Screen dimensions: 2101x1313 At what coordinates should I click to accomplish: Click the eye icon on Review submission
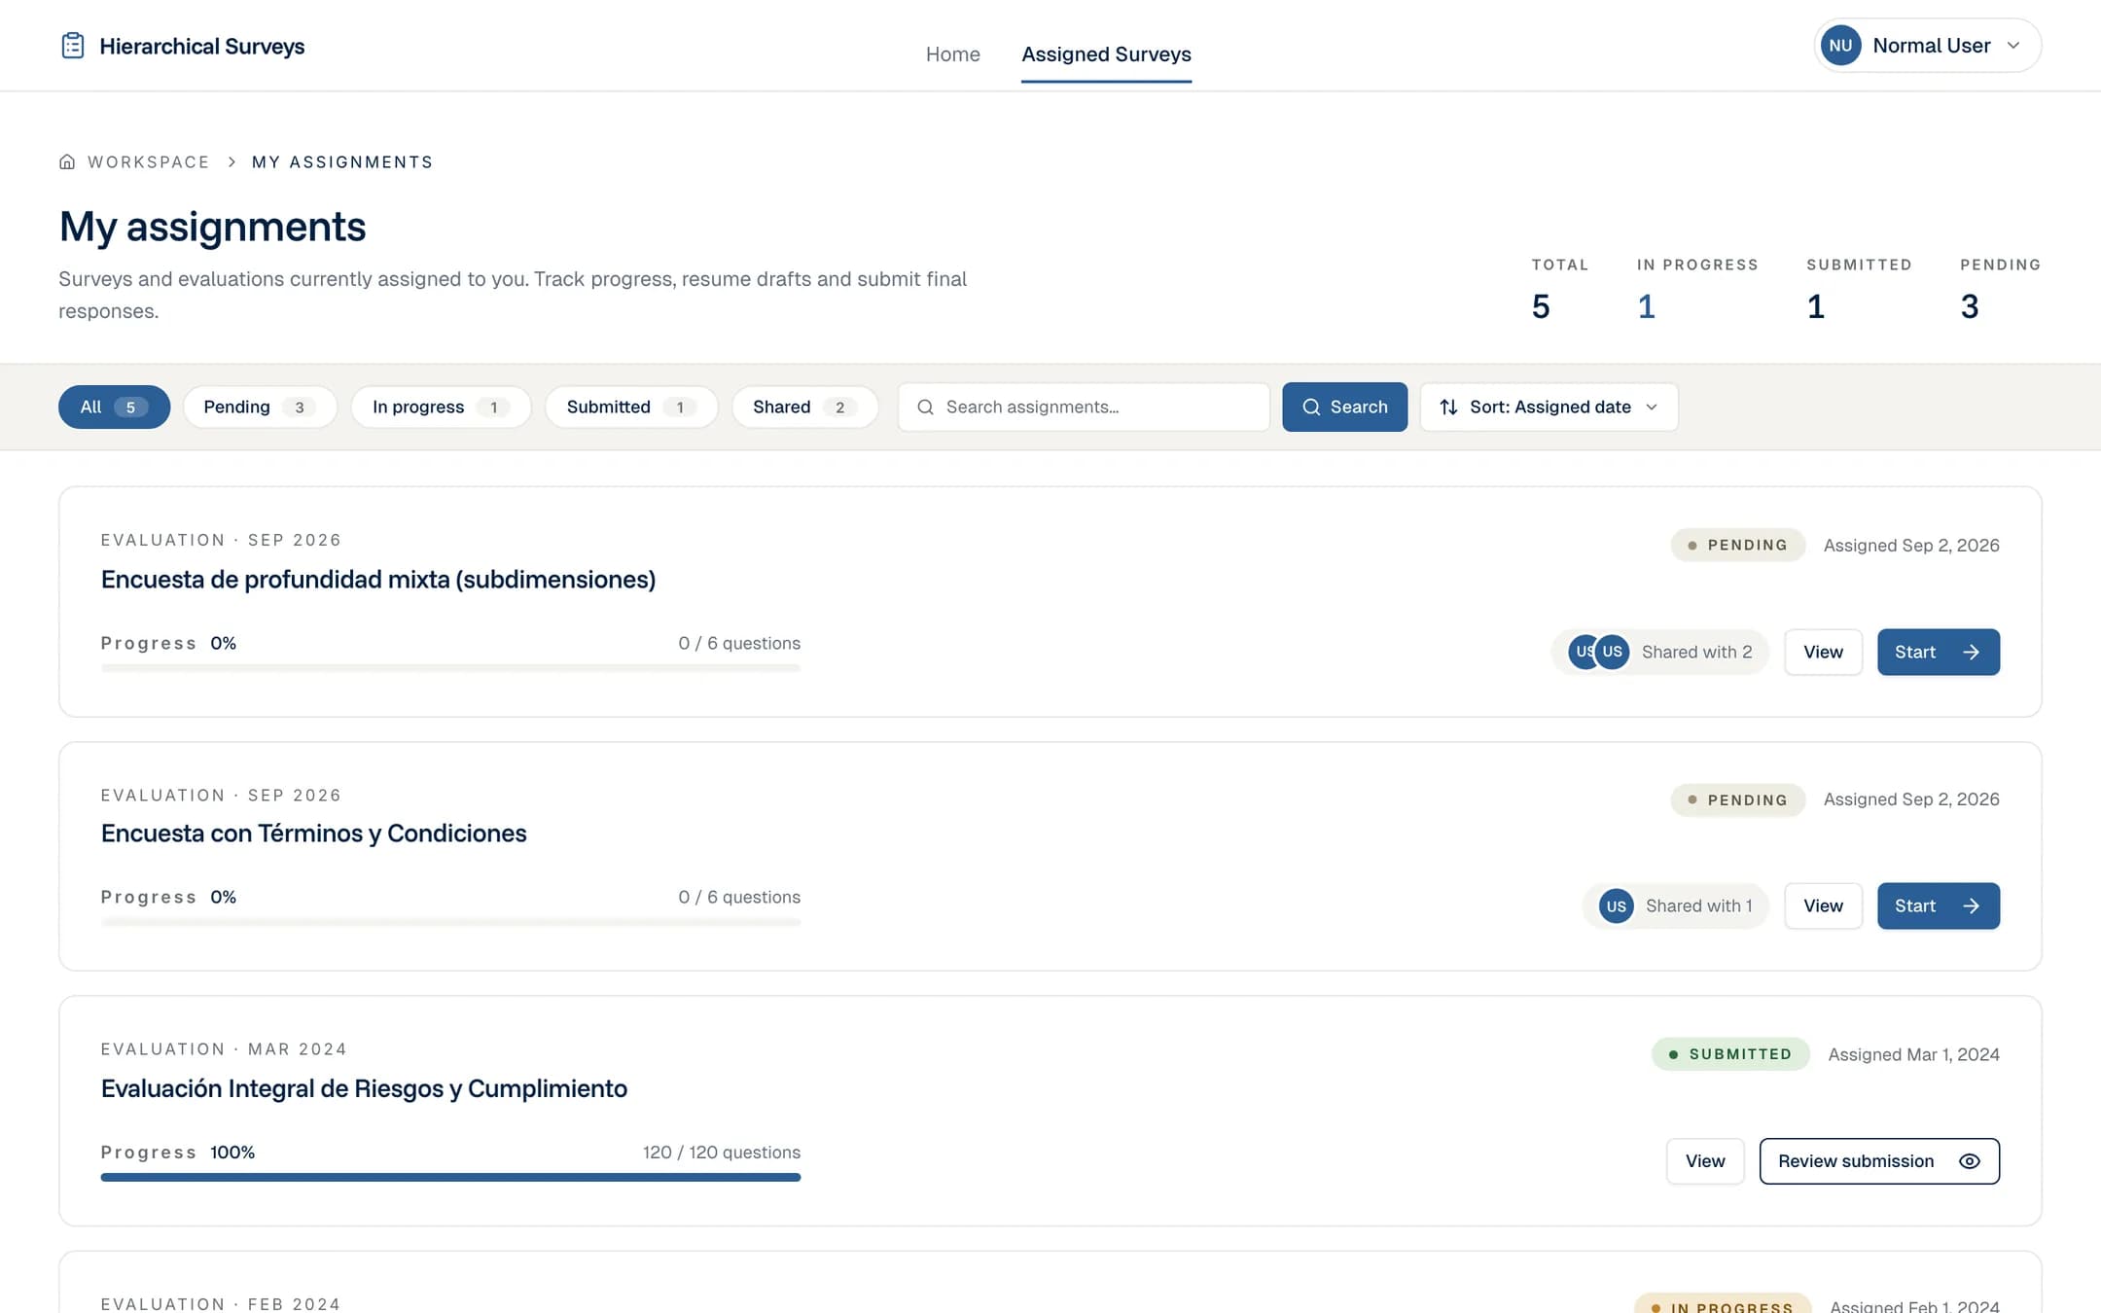(1970, 1161)
